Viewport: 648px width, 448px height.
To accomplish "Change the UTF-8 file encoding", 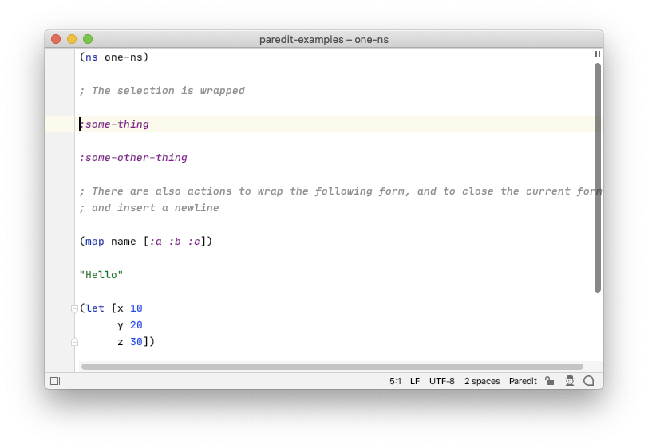I will tap(442, 381).
